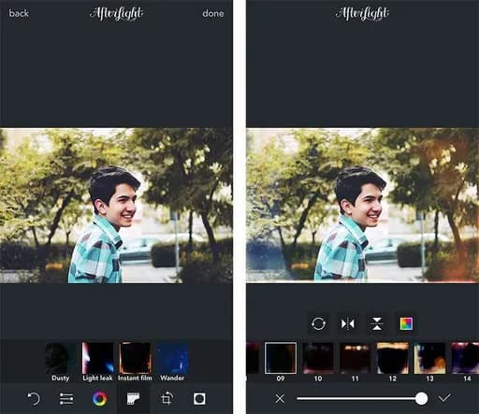Tap the photo preview in left screen
479x414 pixels.
click(116, 205)
